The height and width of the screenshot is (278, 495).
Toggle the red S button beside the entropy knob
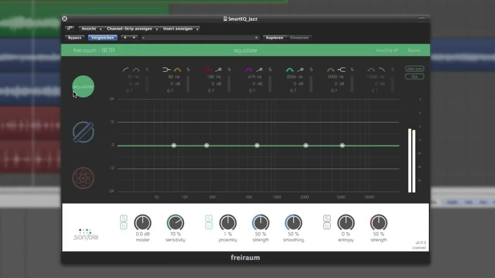(x=327, y=219)
